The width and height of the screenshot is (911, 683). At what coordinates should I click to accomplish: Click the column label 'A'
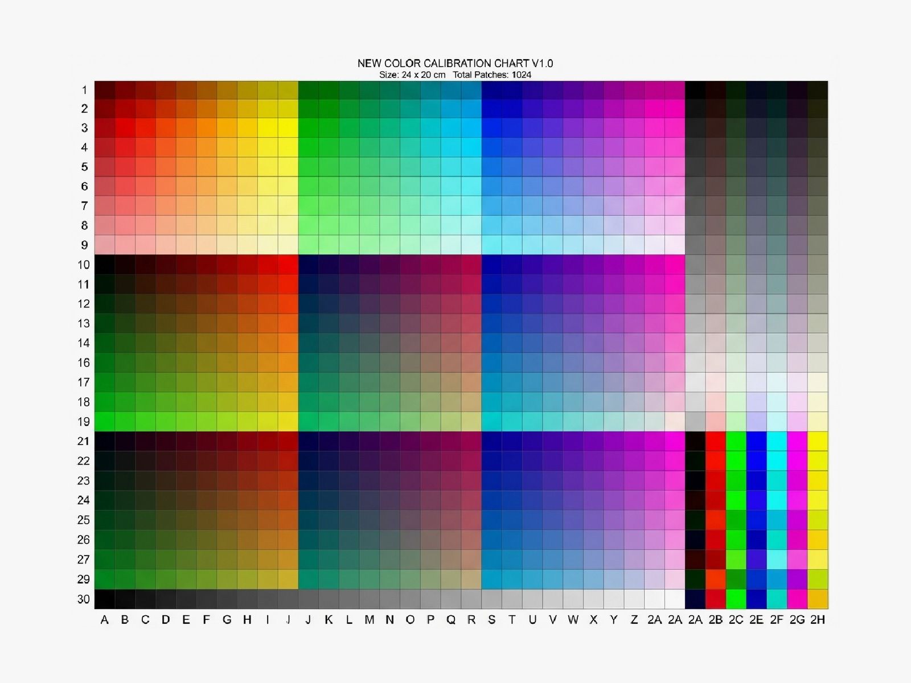104,620
